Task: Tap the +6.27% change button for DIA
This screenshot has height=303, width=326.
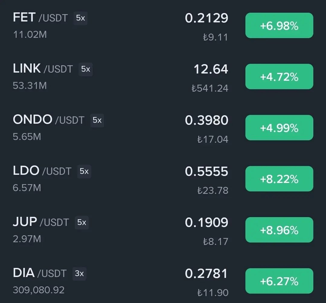Action: [279, 281]
